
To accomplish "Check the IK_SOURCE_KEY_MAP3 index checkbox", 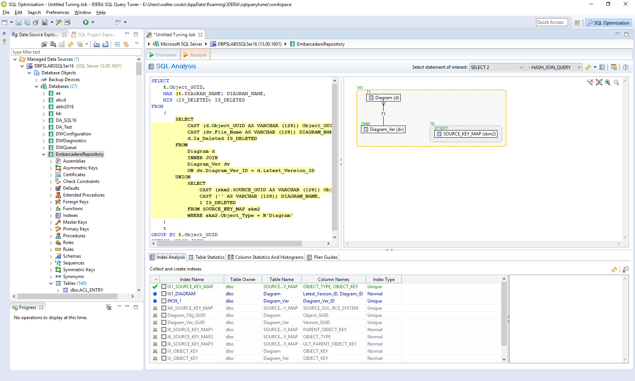I will point(164,344).
